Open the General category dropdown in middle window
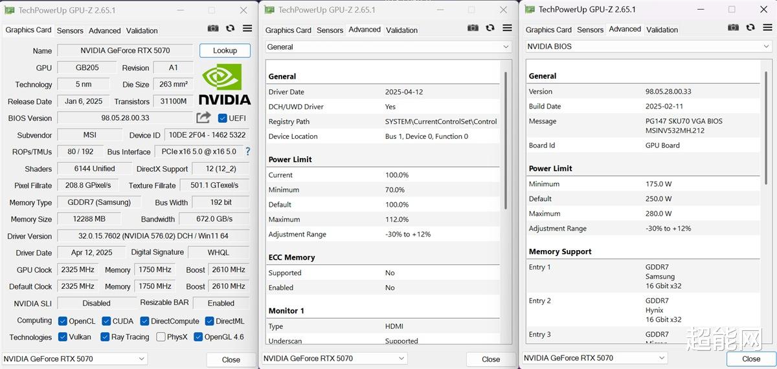Image resolution: width=777 pixels, height=369 pixels. coord(388,47)
